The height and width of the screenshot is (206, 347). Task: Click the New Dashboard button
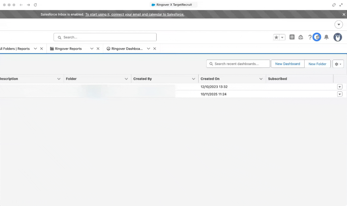tap(288, 64)
